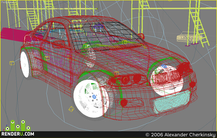
Task: Select the beige background car wireframe
Action: (x=189, y=37)
